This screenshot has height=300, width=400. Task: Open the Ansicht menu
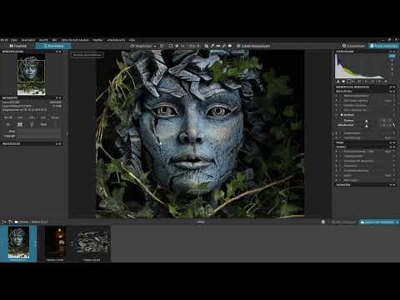click(x=43, y=40)
